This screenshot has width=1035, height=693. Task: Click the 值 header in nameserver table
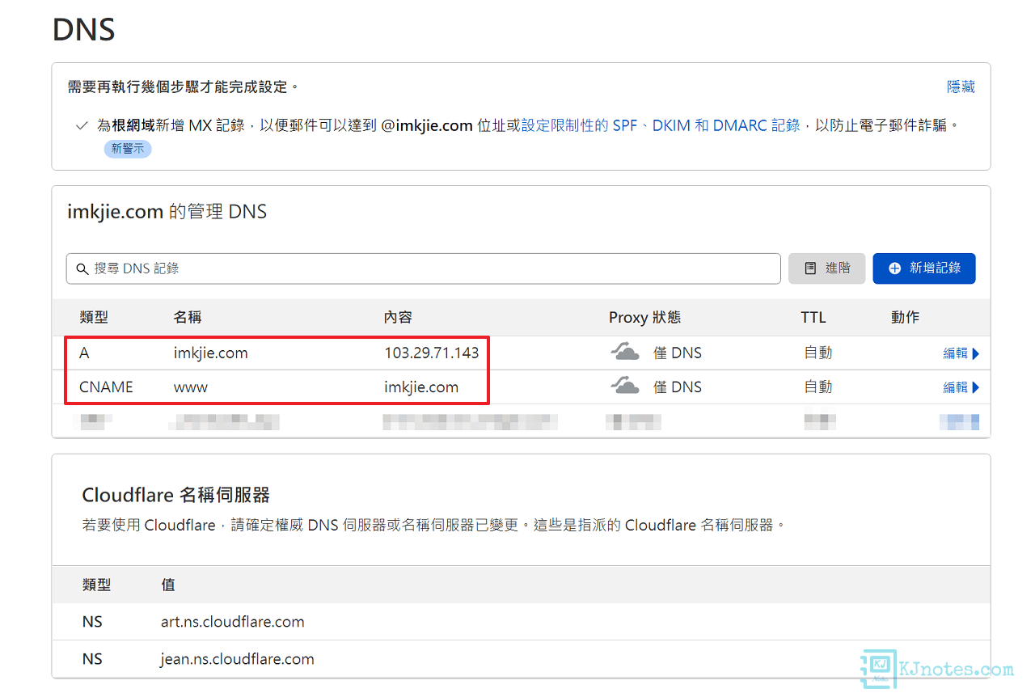[168, 585]
